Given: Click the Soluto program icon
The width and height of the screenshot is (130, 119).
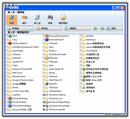Looking at the screenshot, I should [47, 73].
